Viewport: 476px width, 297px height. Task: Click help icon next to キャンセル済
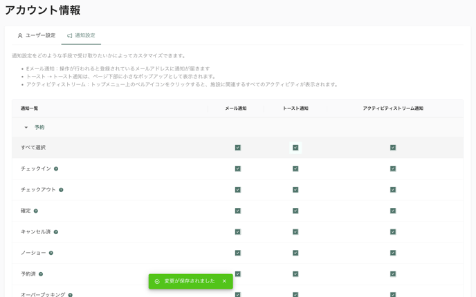click(x=56, y=232)
